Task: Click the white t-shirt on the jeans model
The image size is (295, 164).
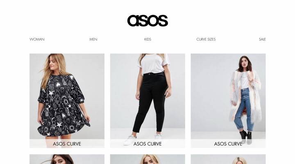Action: (x=153, y=64)
